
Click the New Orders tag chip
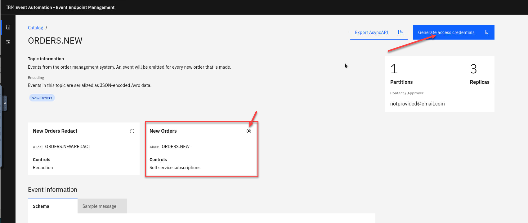42,98
